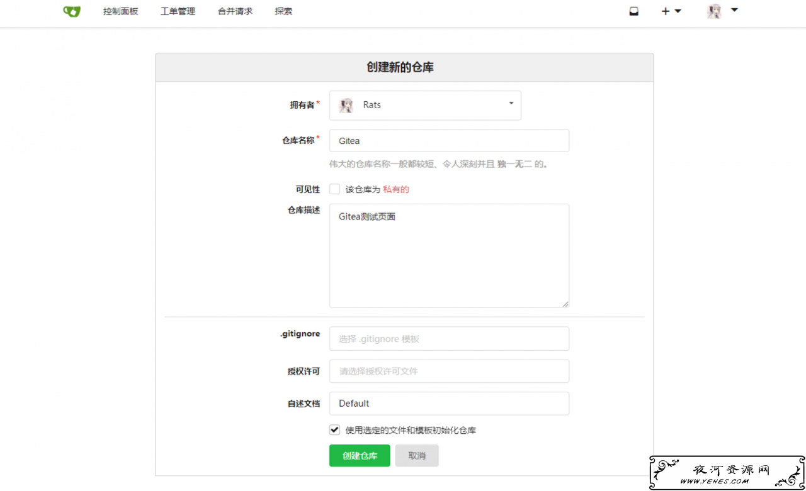Image resolution: width=806 pixels, height=491 pixels.
Task: Click the green 创建仓库 button
Action: (360, 456)
